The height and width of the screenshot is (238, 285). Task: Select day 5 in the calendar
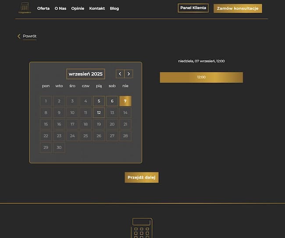[99, 101]
